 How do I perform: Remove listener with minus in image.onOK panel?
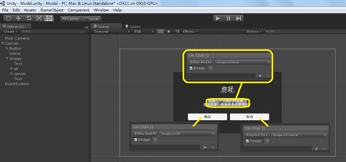pyautogui.click(x=212, y=147)
